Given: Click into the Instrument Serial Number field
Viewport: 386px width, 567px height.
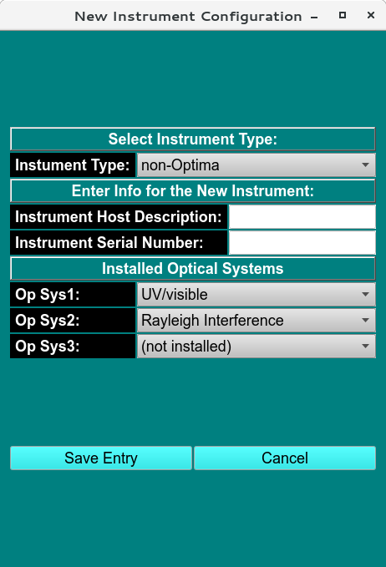Looking at the screenshot, I should (x=302, y=243).
